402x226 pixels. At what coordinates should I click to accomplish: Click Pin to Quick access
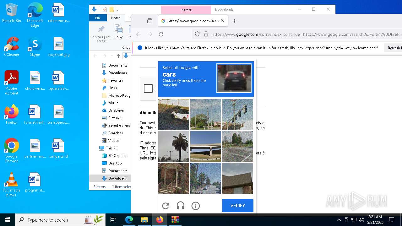101,34
